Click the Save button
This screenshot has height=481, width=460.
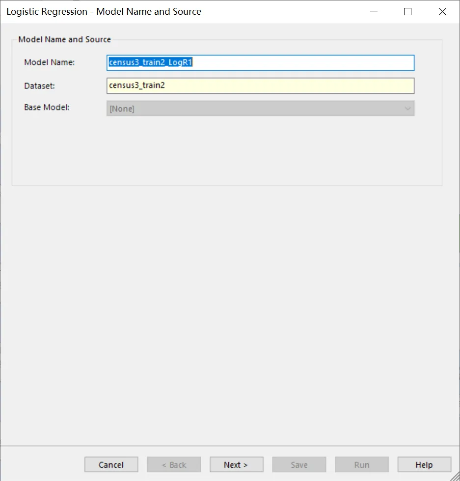[x=299, y=465]
